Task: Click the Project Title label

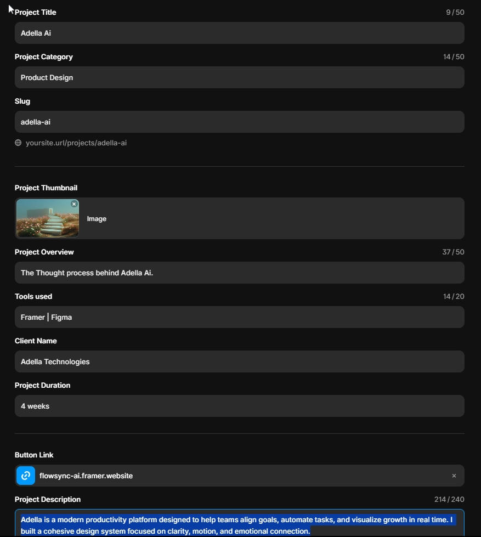Action: point(35,12)
